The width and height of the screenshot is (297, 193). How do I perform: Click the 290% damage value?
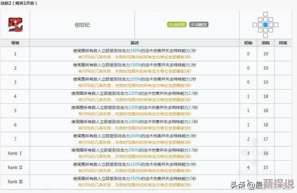tap(133, 150)
